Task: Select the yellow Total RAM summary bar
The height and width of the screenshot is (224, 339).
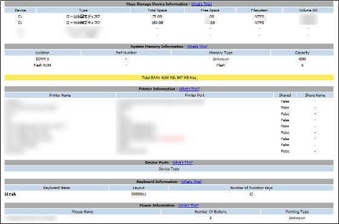Action: pyautogui.click(x=169, y=78)
